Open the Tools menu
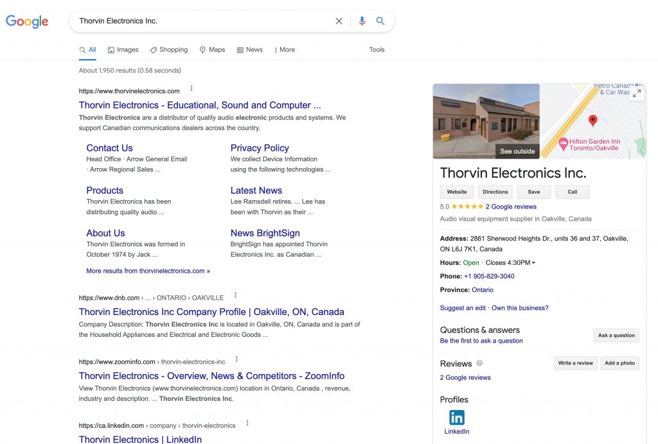Image resolution: width=658 pixels, height=444 pixels. [x=377, y=49]
